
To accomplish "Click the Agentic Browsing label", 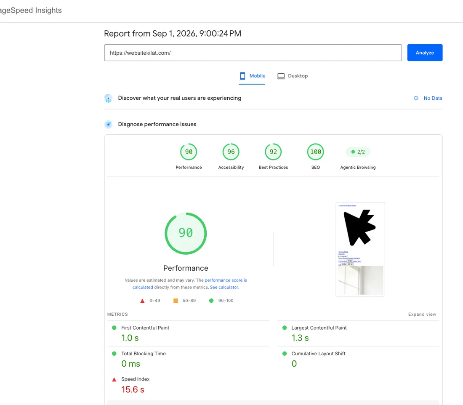I will click(358, 168).
